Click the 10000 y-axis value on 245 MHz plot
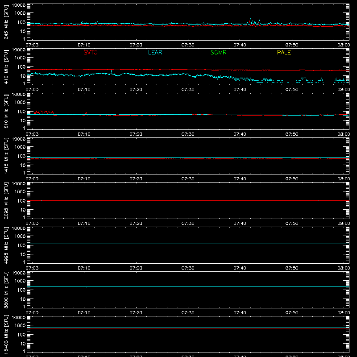Image resolution: width=357 pixels, height=357 pixels. pyautogui.click(x=19, y=5)
